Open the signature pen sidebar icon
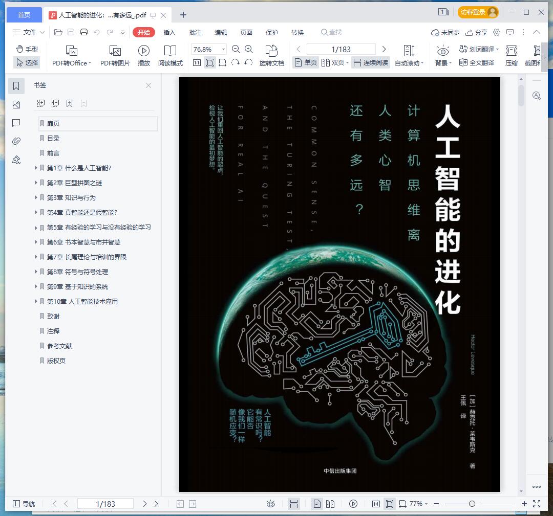 pos(16,160)
